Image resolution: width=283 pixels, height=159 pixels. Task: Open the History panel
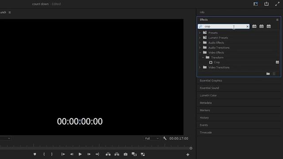204,117
